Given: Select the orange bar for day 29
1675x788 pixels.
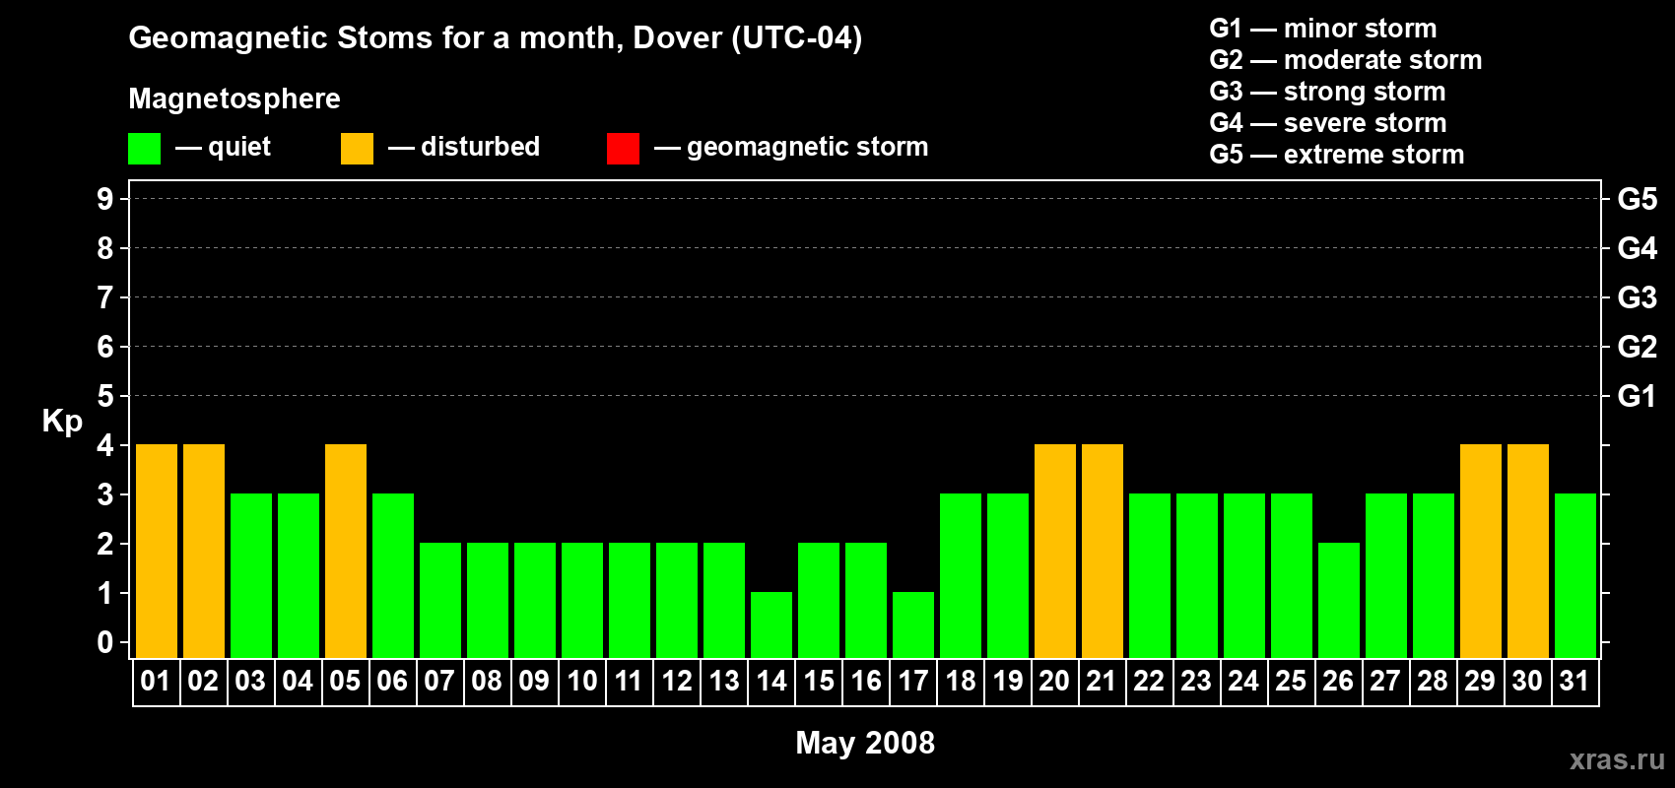Looking at the screenshot, I should coord(1481,551).
